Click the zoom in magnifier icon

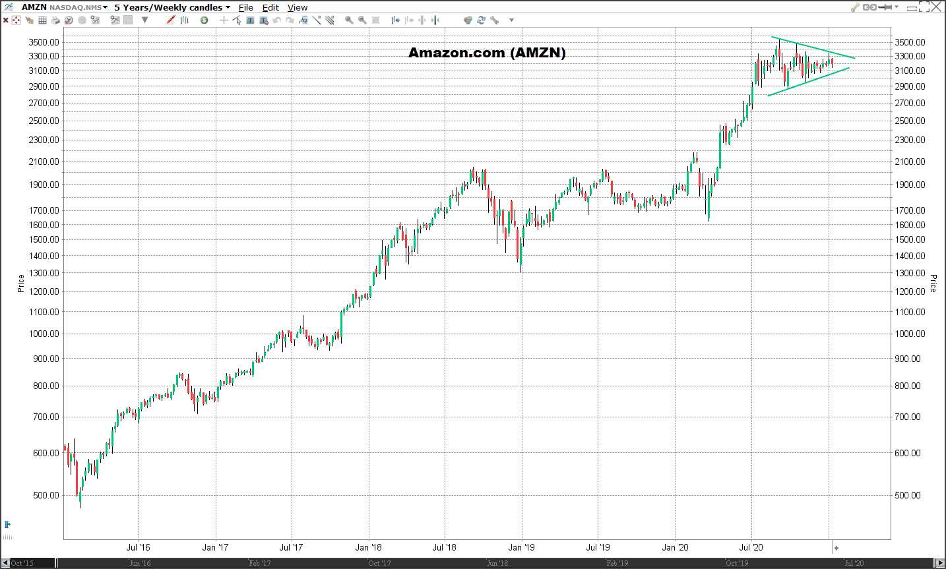coord(349,20)
